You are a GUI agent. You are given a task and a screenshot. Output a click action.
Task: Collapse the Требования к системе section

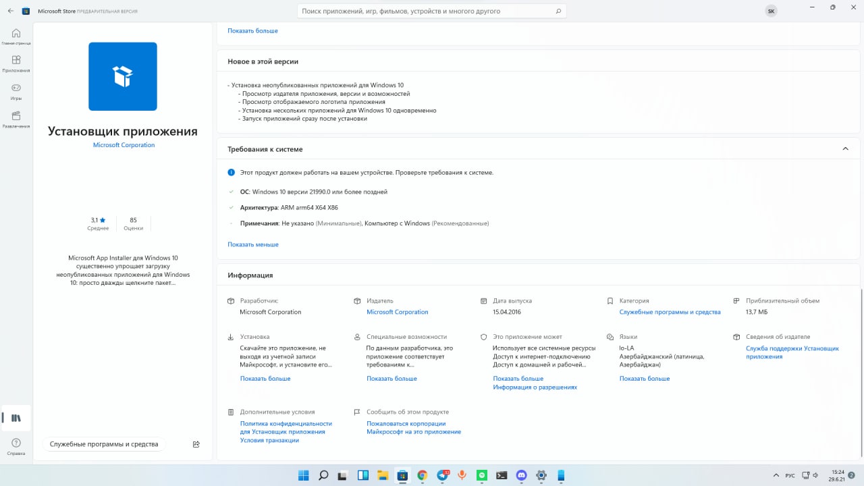846,148
